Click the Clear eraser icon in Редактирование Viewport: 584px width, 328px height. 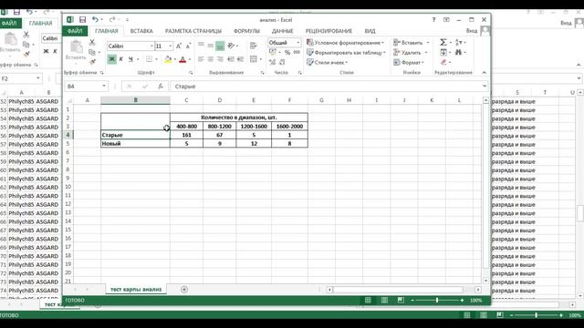coord(443,62)
